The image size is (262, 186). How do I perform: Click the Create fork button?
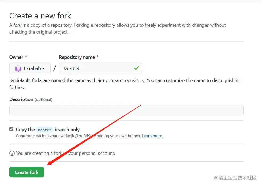point(27,172)
